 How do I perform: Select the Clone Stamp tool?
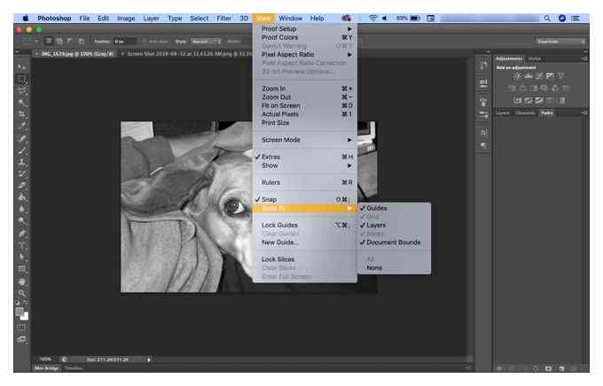22,162
